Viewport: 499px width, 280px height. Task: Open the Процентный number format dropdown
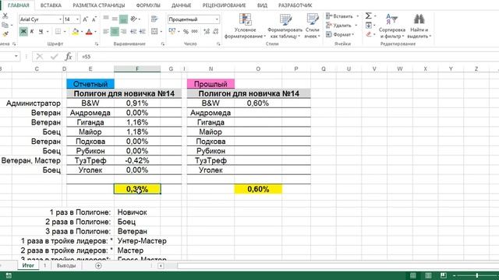pyautogui.click(x=217, y=19)
